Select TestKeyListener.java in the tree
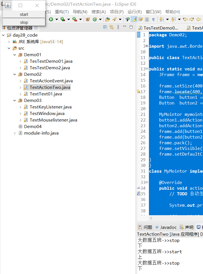Image resolution: width=203 pixels, height=274 pixels. click(x=50, y=107)
